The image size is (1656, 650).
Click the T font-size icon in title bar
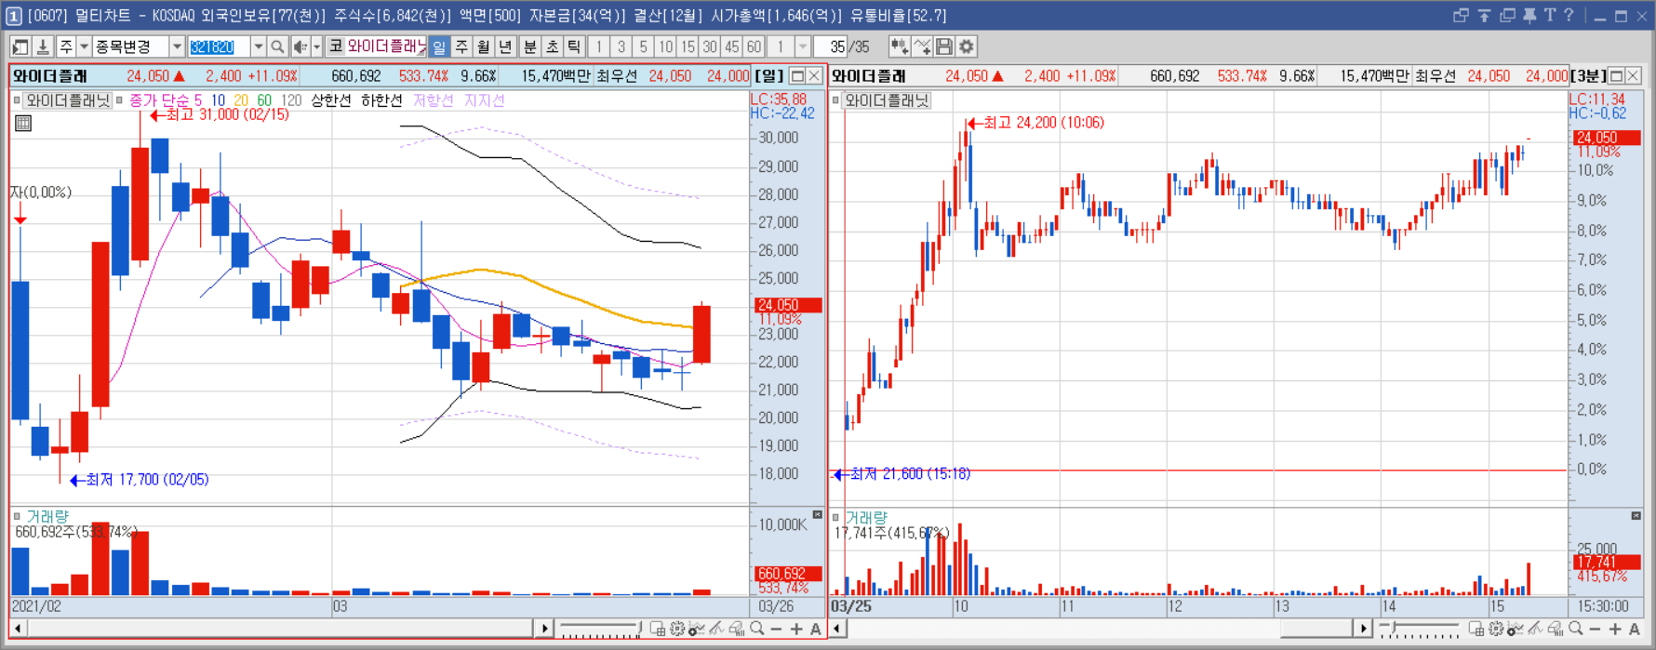coord(1550,15)
